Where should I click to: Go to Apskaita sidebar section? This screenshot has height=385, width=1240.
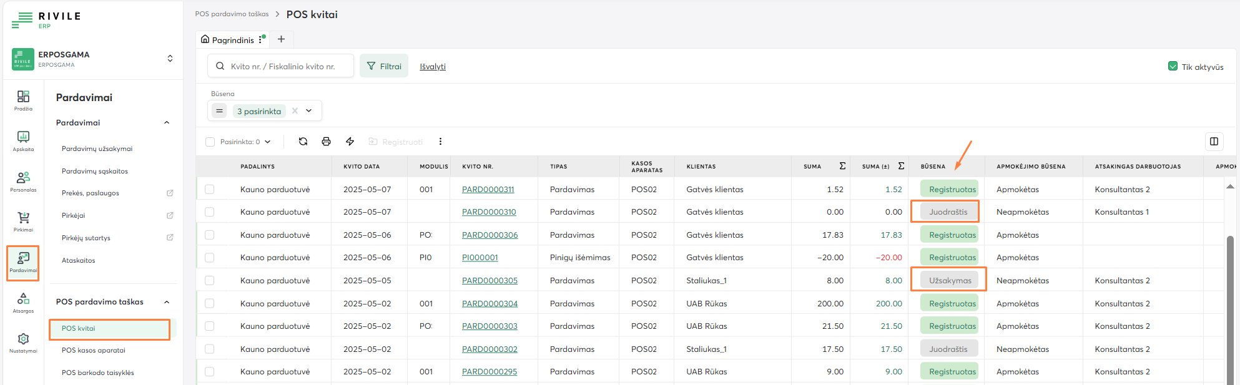coord(23,141)
